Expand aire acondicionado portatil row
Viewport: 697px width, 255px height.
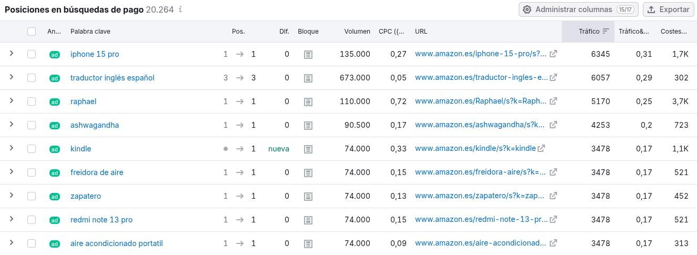[12, 243]
